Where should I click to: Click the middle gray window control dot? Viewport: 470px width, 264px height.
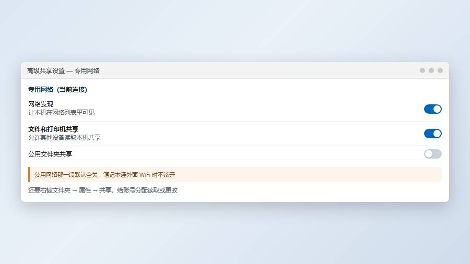(x=431, y=70)
